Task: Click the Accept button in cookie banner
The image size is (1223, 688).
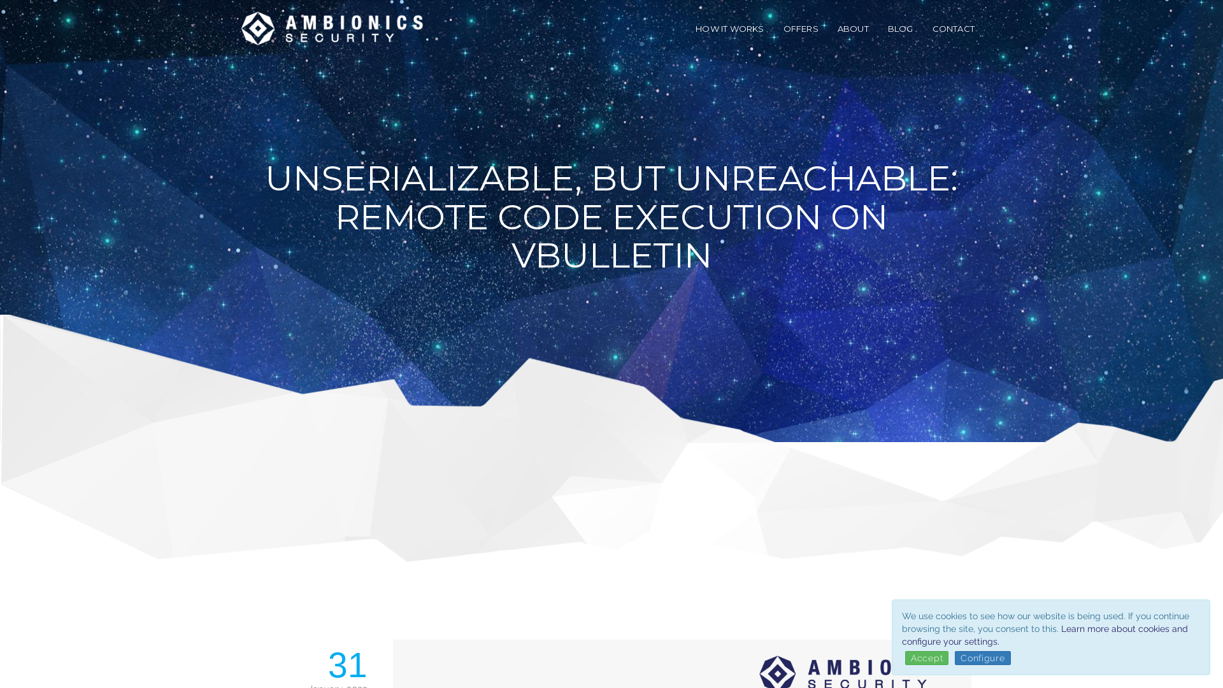Action: tap(927, 658)
